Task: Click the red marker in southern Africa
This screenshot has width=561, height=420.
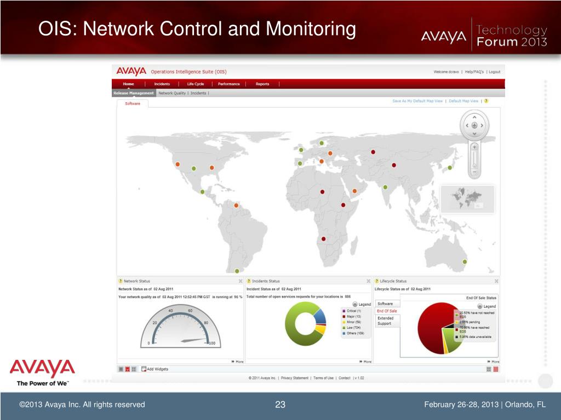Action: click(323, 238)
